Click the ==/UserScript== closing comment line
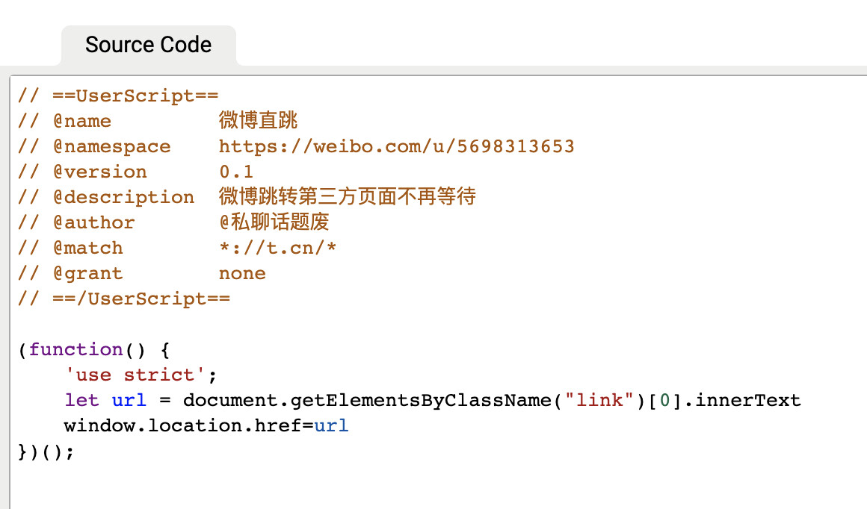 point(124,299)
